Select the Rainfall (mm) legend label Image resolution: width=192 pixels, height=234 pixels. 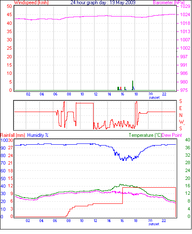[x=13, y=135]
